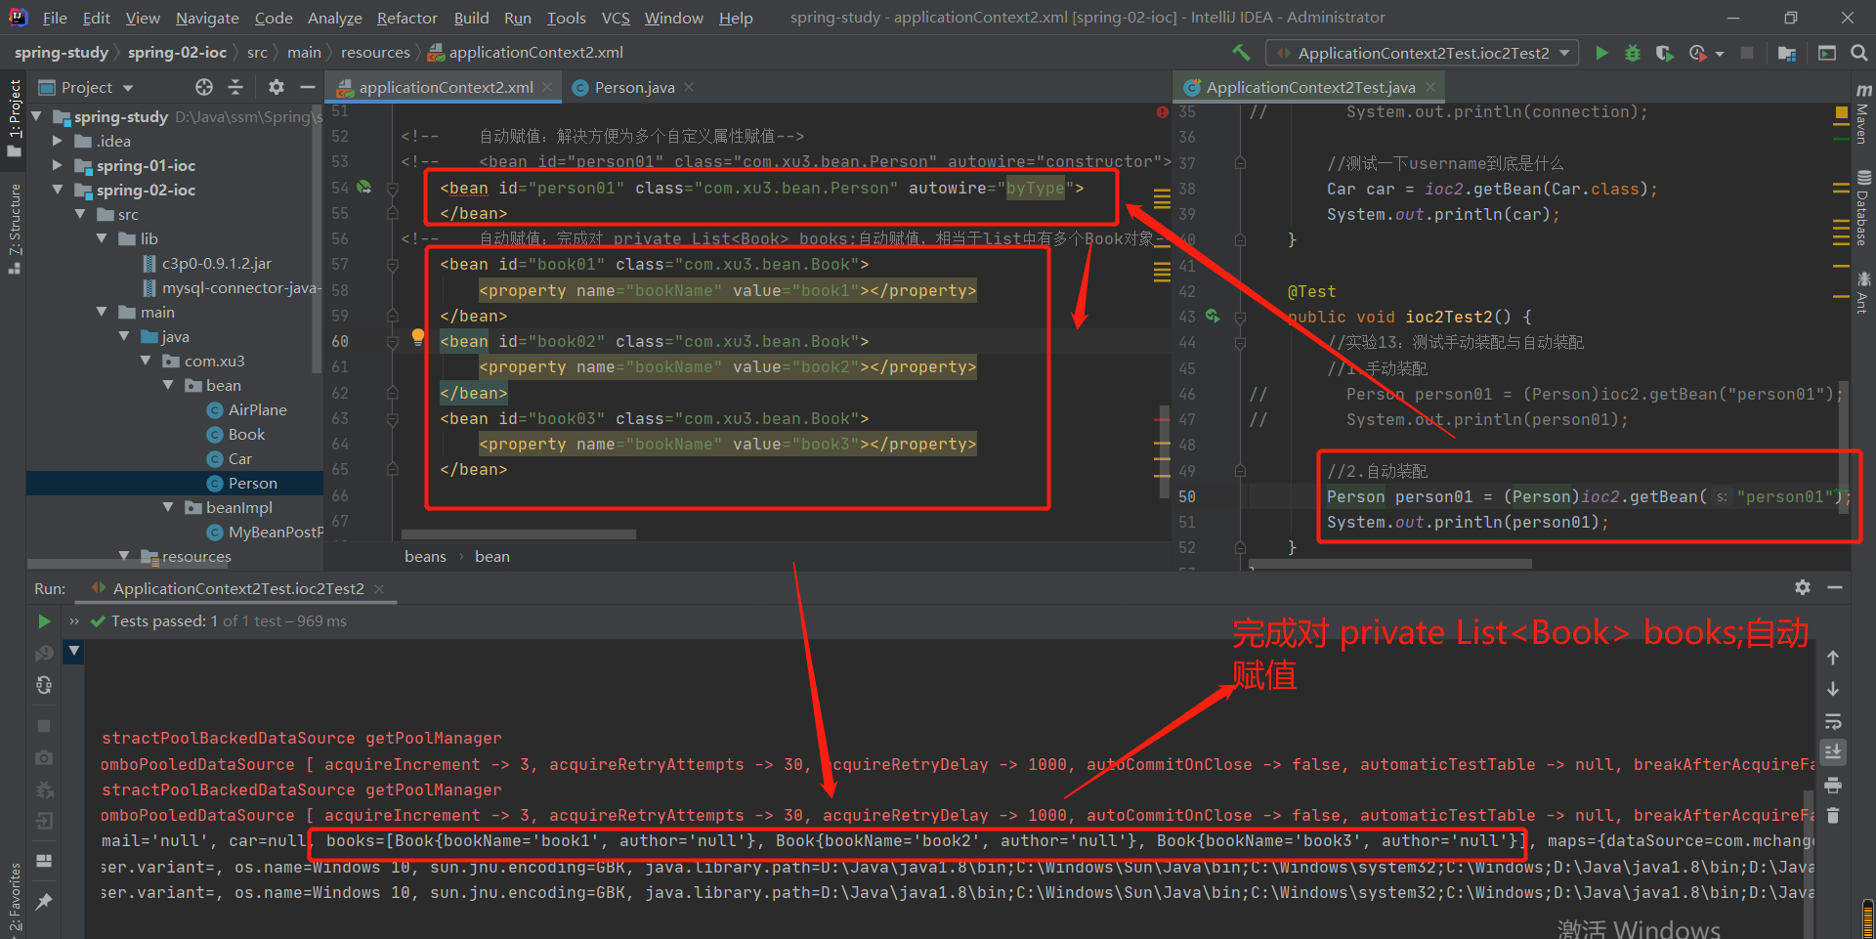Select the Person class in the project tree

252,483
